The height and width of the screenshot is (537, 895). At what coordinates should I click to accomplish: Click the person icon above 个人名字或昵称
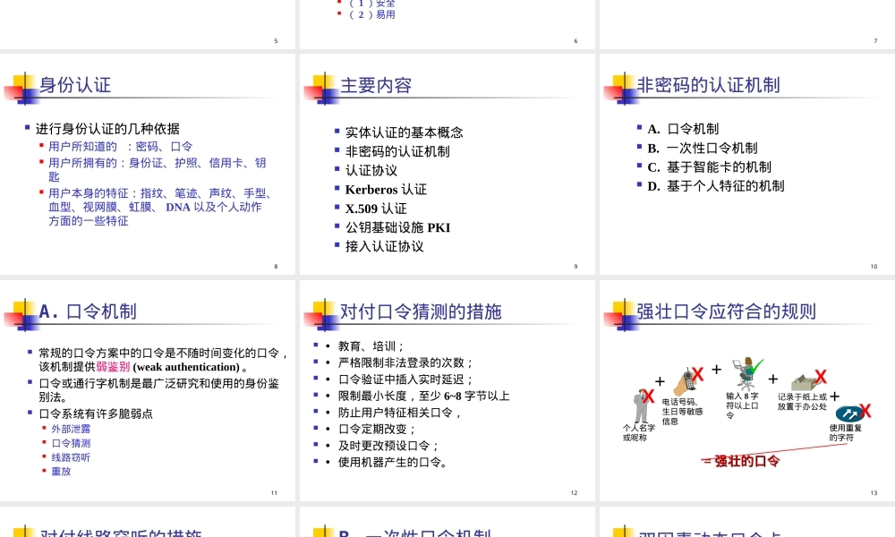tap(642, 405)
